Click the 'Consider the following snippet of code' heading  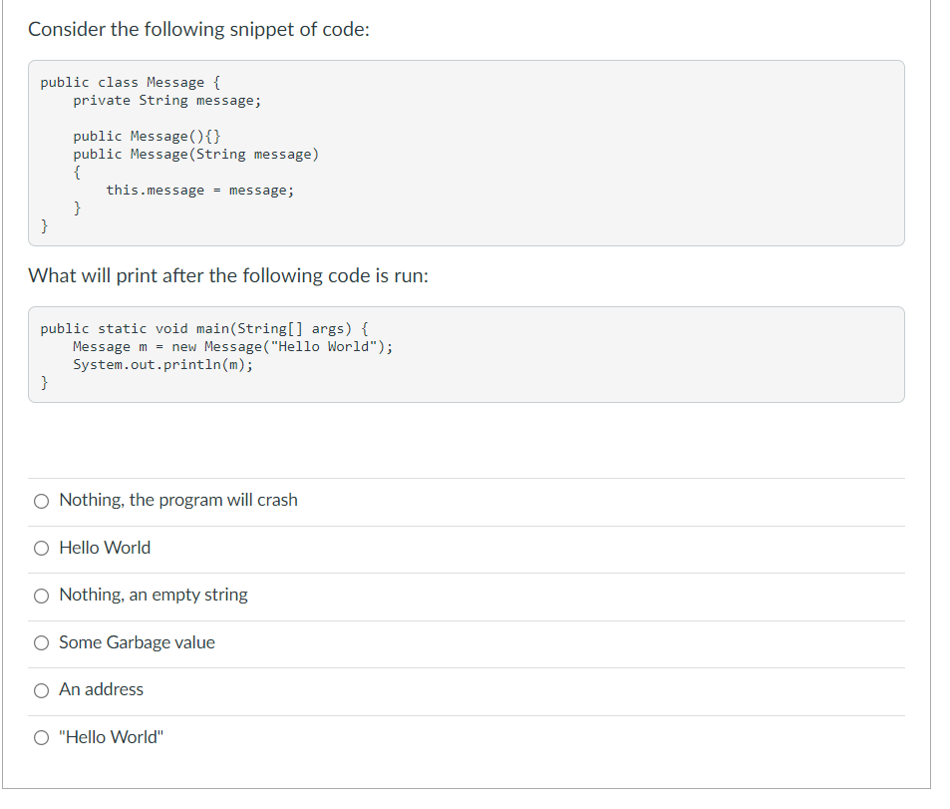click(x=198, y=29)
